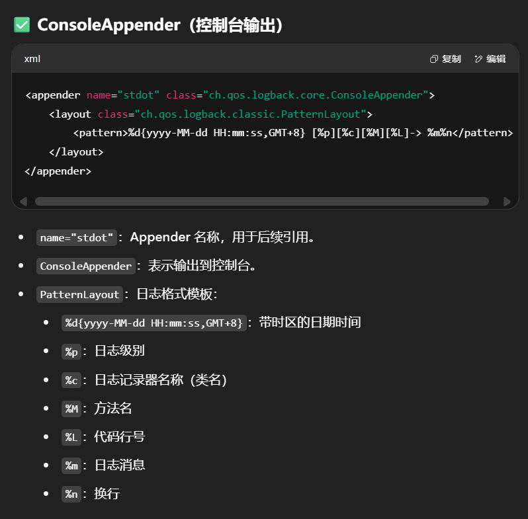528x519 pixels.
Task: Click the 编辑 edit button
Action: 490,59
